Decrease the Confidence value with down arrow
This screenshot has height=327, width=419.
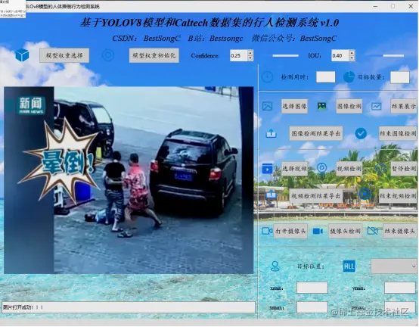(x=250, y=58)
